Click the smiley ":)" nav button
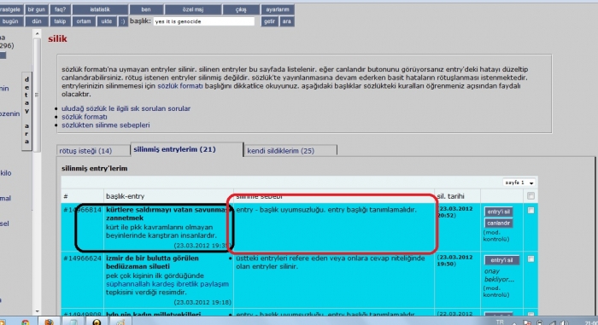598x325 pixels. pos(122,21)
